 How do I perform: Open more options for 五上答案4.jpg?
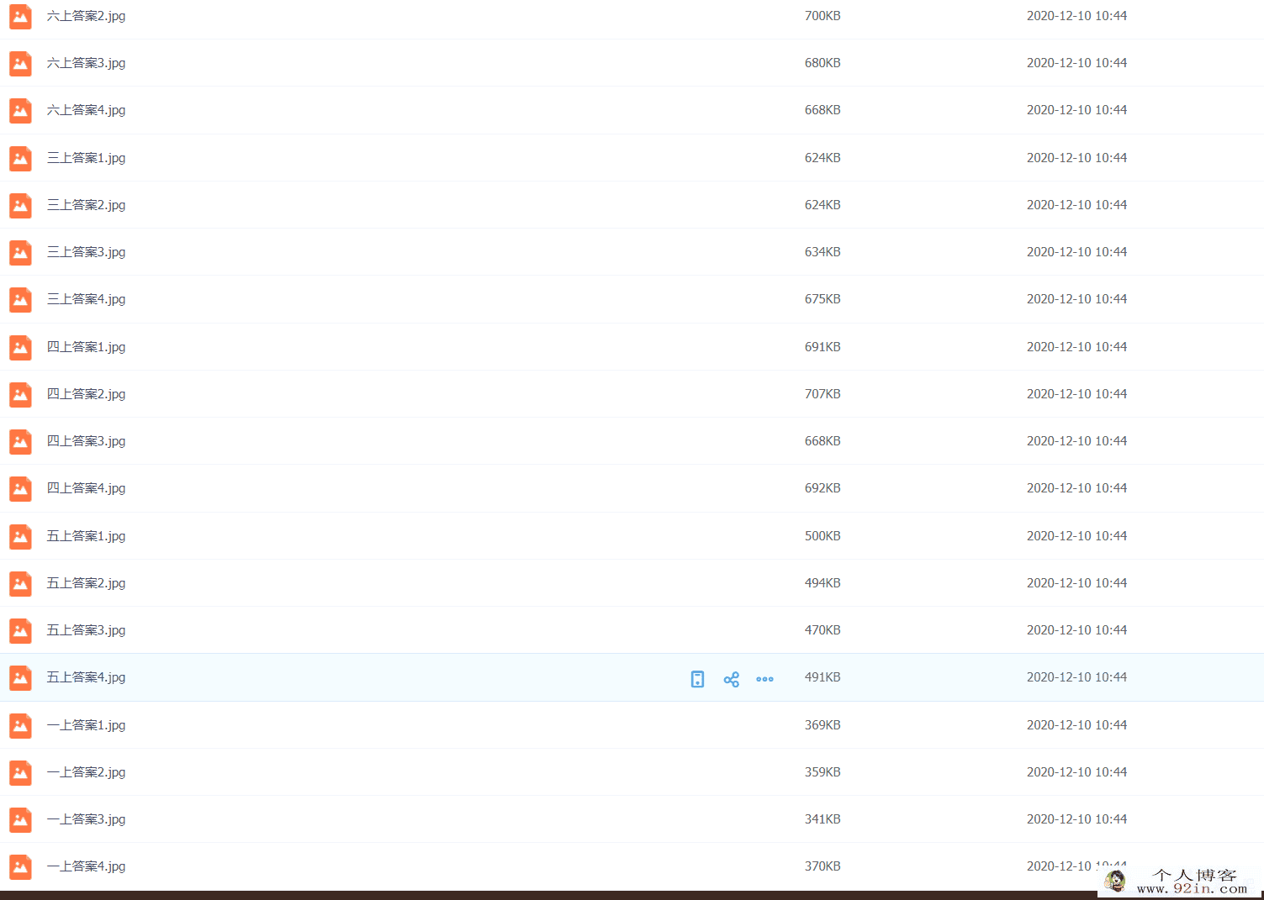click(764, 679)
